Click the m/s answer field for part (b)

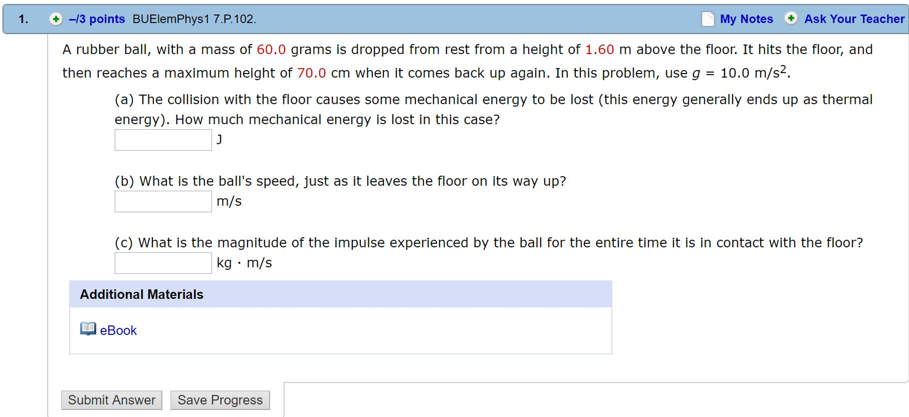163,201
